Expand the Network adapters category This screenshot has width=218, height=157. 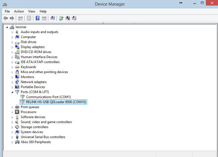click(x=12, y=82)
